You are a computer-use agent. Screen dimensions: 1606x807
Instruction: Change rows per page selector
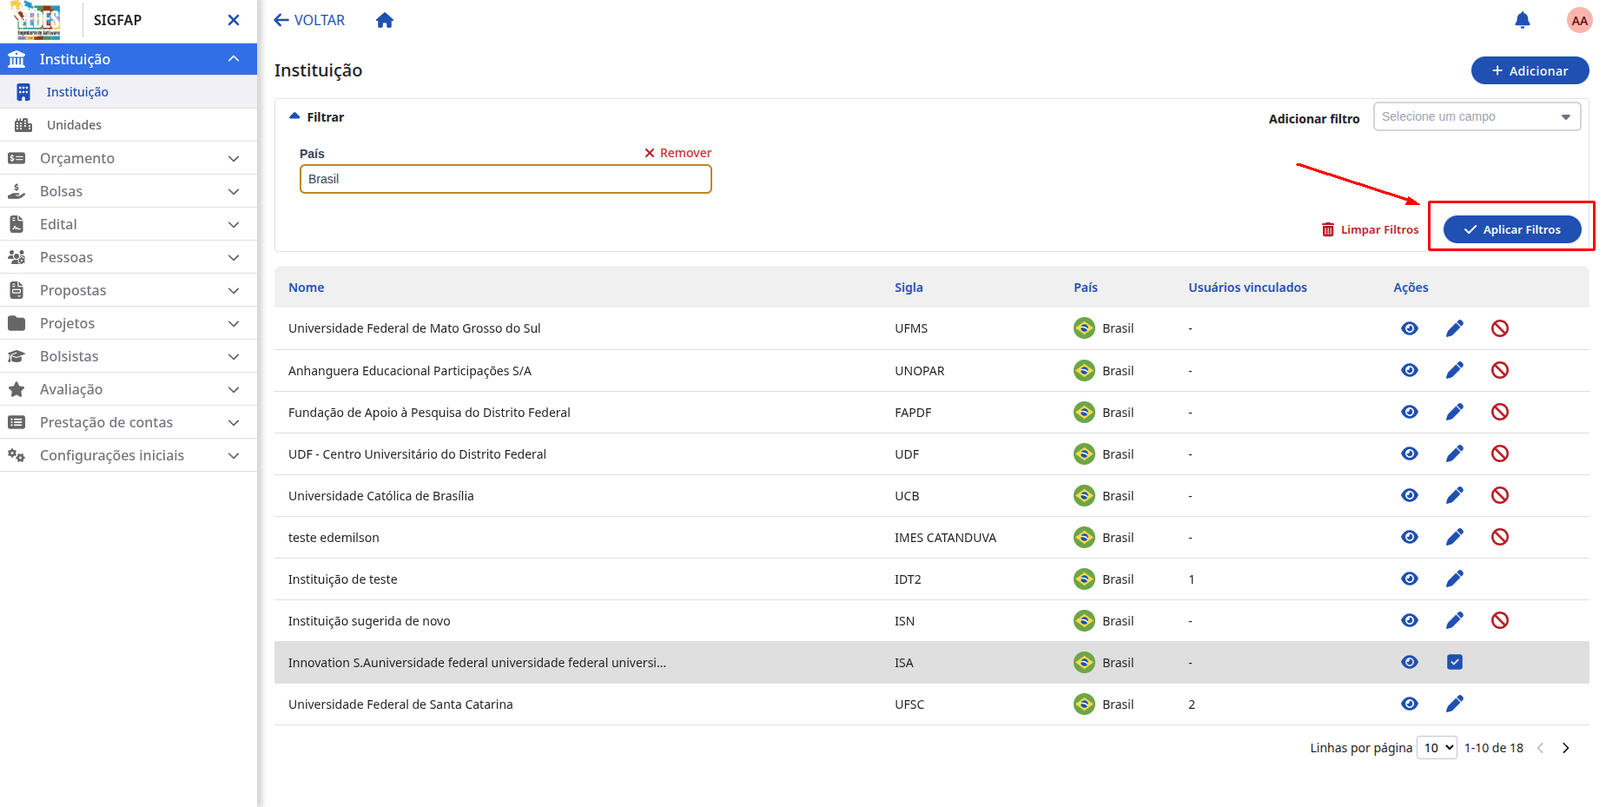(1436, 747)
